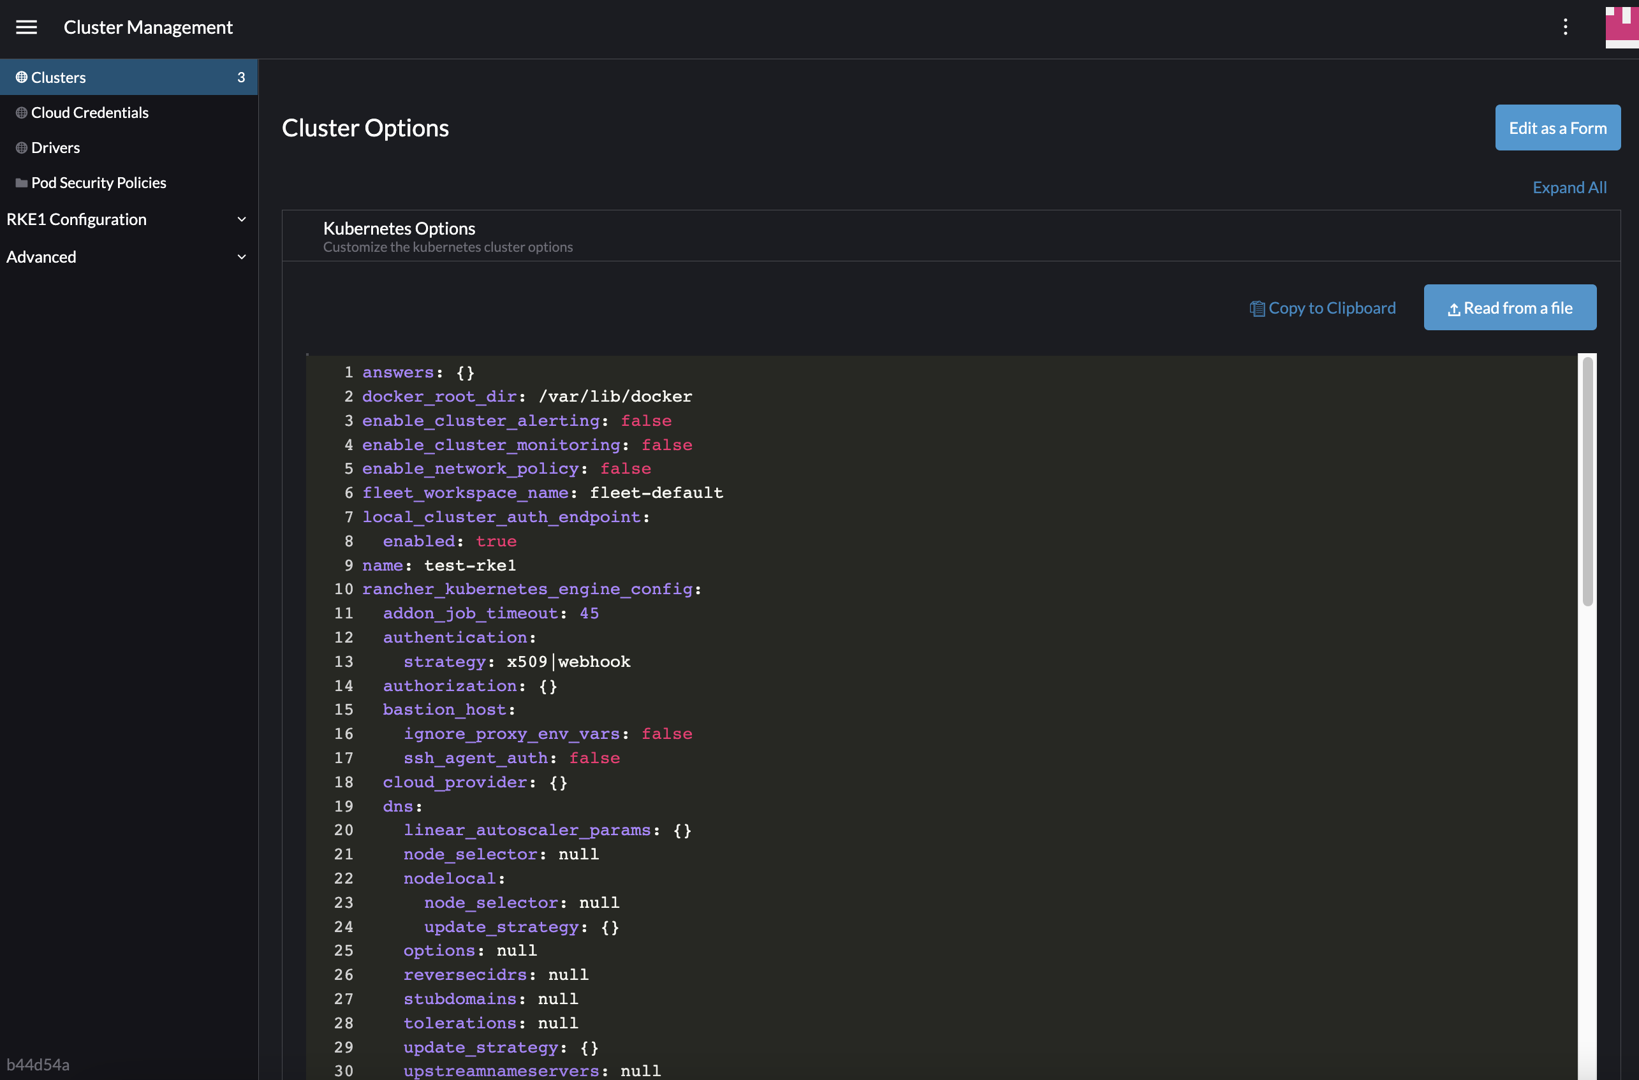
Task: Open the Cloud Credentials page
Action: tap(89, 112)
